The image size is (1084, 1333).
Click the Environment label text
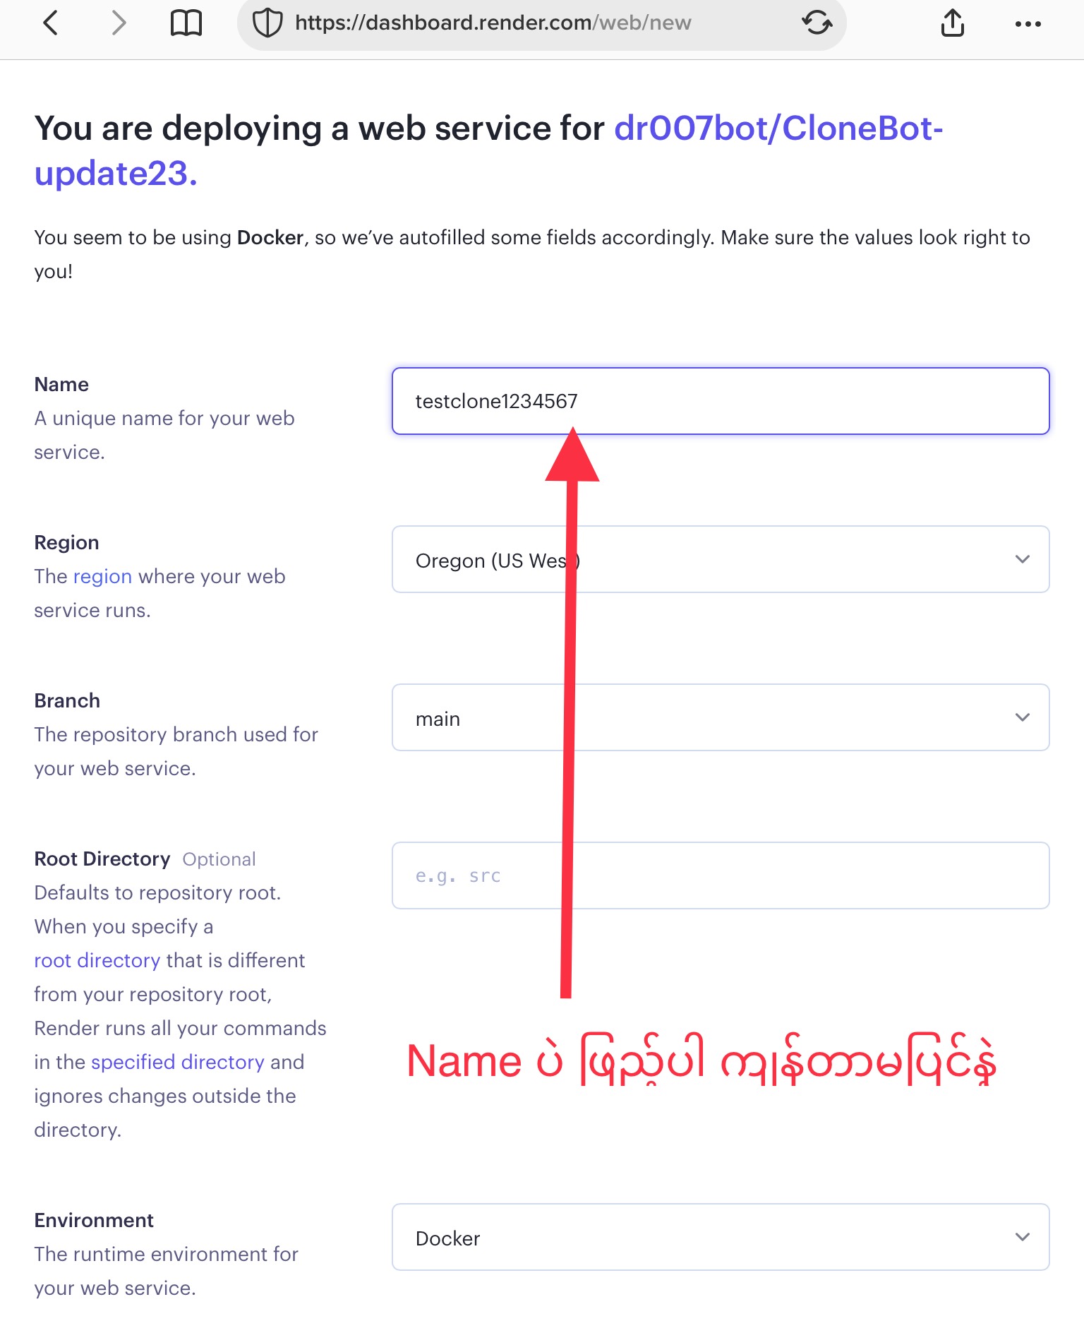pyautogui.click(x=94, y=1220)
